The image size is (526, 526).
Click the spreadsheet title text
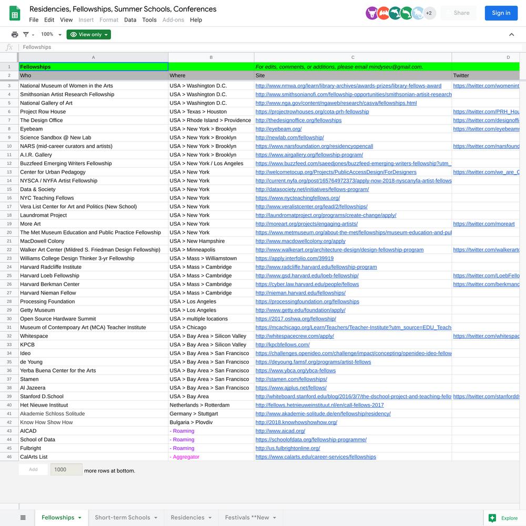tap(123, 9)
